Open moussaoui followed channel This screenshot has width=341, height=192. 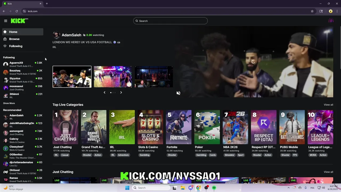[x=23, y=88]
